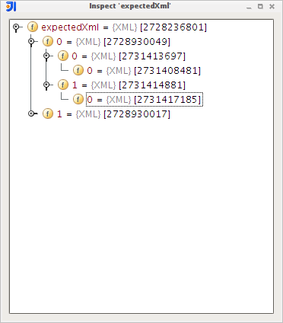The width and height of the screenshot is (283, 323).
Task: Collapse the node with value [2731414881]
Action: point(46,85)
